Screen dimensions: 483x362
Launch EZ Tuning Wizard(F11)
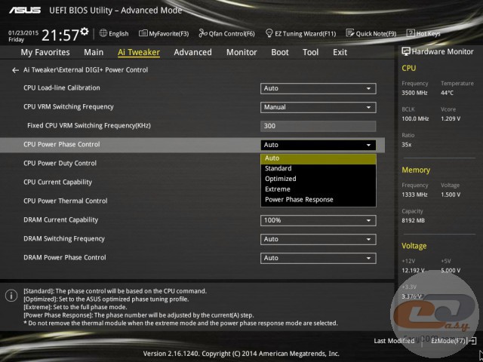[x=300, y=33]
